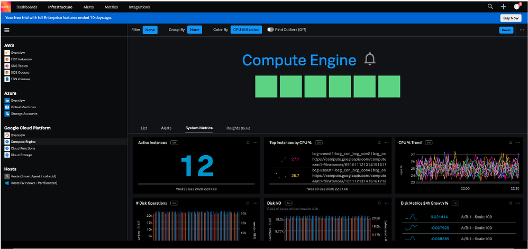Click the -0.027925 disk growth value
The height and width of the screenshot is (249, 528).
[x=440, y=227]
